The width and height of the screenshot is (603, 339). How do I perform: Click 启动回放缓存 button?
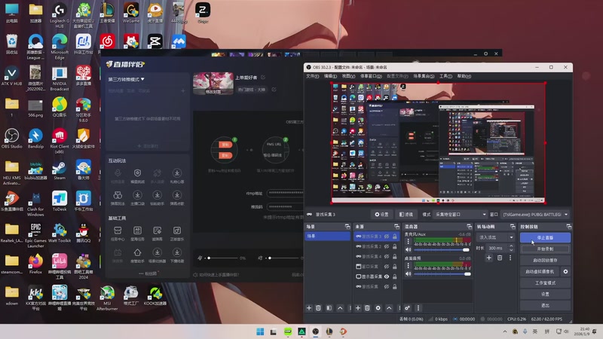coord(545,260)
